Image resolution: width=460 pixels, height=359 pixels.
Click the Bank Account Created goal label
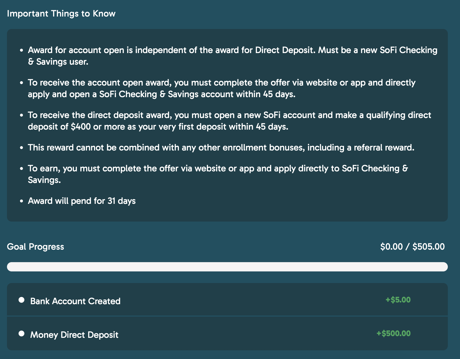coord(75,301)
